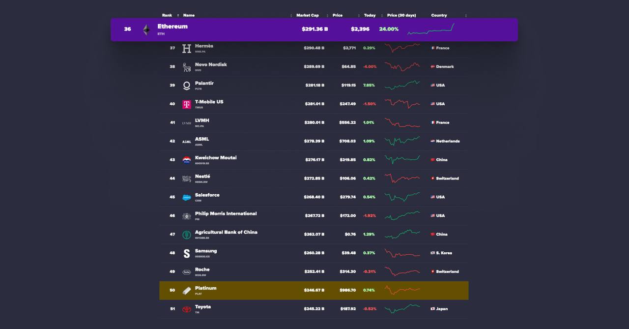The width and height of the screenshot is (629, 329).
Task: Click the Ethereum diamond logo icon
Action: (146, 30)
